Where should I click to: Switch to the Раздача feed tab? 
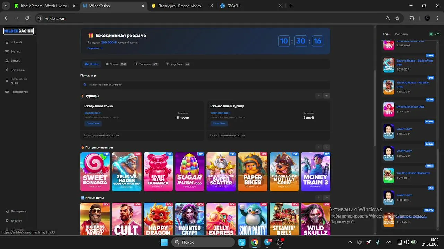click(401, 34)
